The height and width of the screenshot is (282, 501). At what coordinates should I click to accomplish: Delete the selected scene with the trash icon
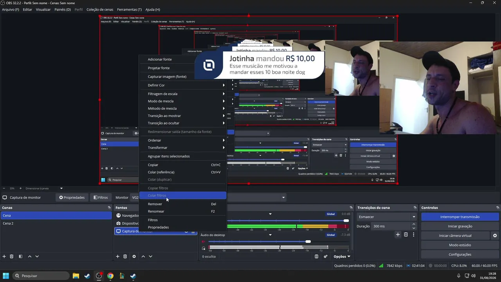[12, 257]
